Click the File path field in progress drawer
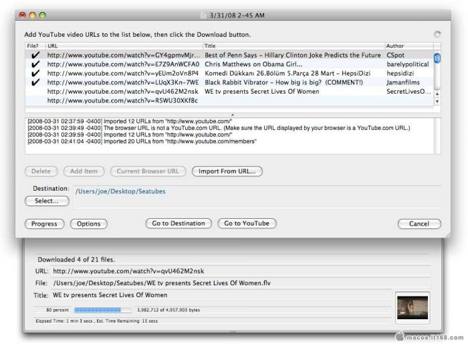 (x=240, y=283)
